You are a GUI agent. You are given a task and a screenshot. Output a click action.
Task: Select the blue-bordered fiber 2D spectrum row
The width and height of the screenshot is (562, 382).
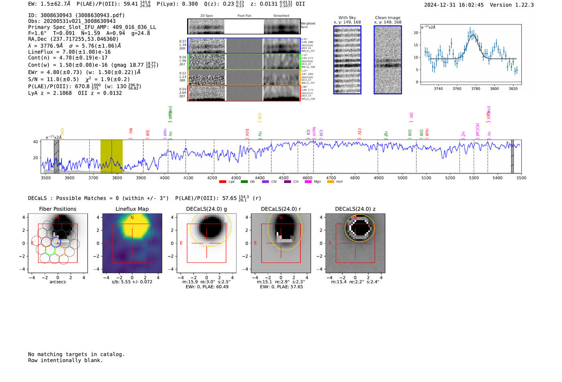(x=244, y=46)
